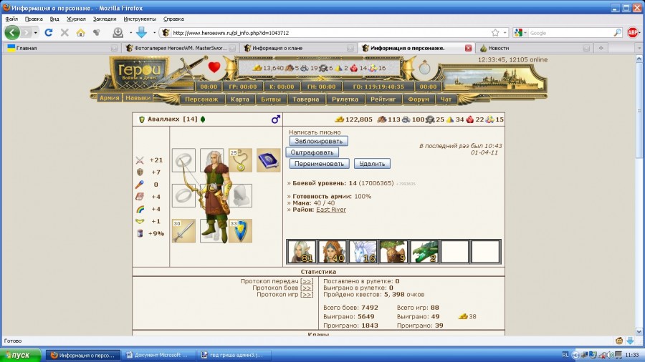Open the Пуск start button
Viewport: 645px width, 362px height.
(21, 355)
